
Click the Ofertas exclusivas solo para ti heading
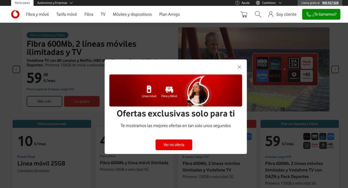(x=175, y=113)
